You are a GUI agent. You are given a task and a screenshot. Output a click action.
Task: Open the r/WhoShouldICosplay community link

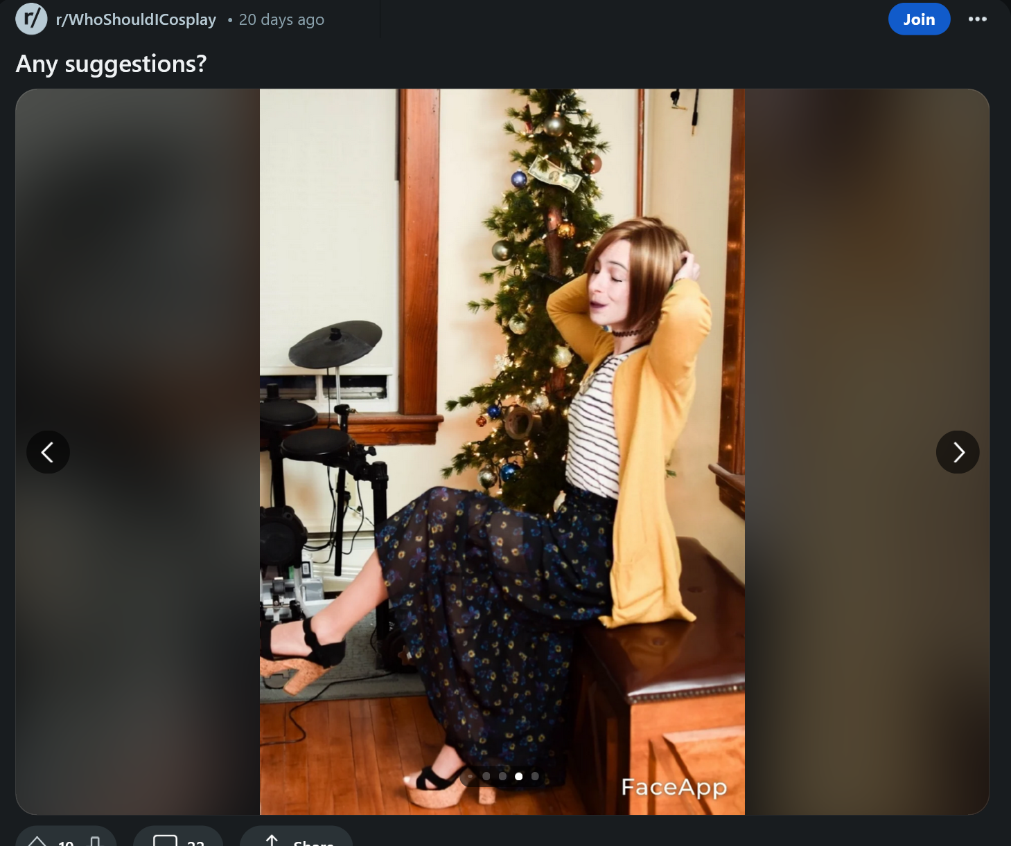[136, 19]
